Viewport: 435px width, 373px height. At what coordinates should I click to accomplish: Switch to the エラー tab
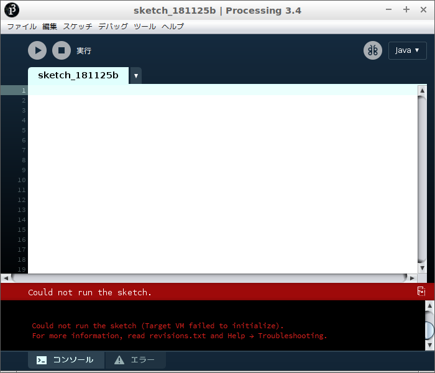(x=135, y=360)
